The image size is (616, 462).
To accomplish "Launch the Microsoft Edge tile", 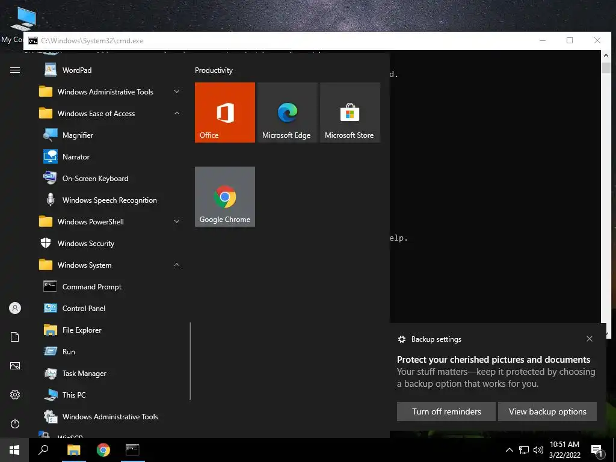I will coord(287,112).
